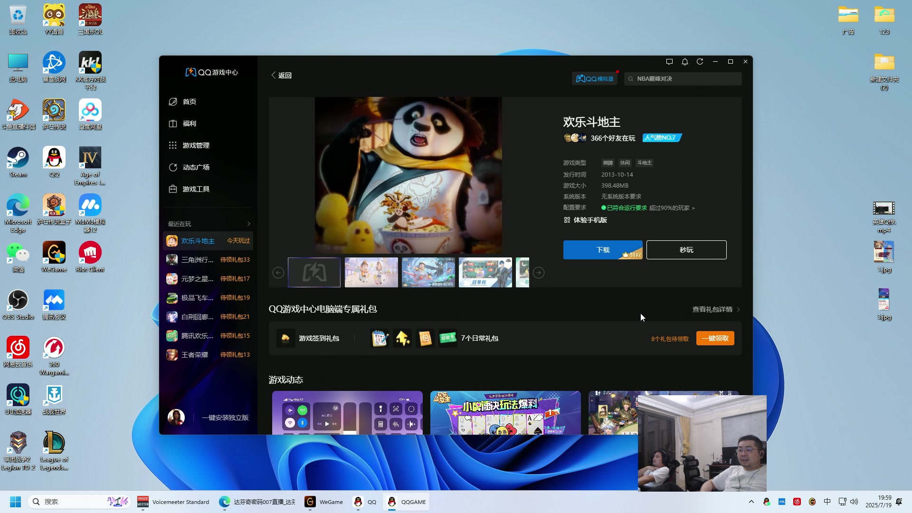Click previous arrow of screenshot carousel
Screen dimensions: 912x513
click(x=278, y=273)
